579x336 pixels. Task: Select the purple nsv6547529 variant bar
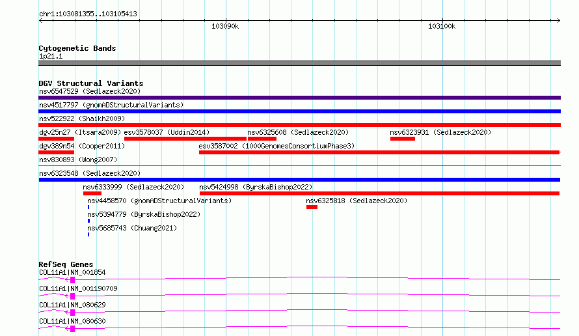[x=299, y=98]
